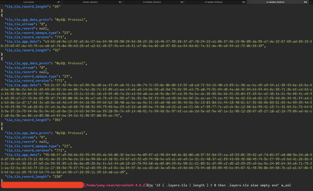The image size is (313, 191).
Task: Click app data line starting with b3:2c:87
Action: click(158, 85)
